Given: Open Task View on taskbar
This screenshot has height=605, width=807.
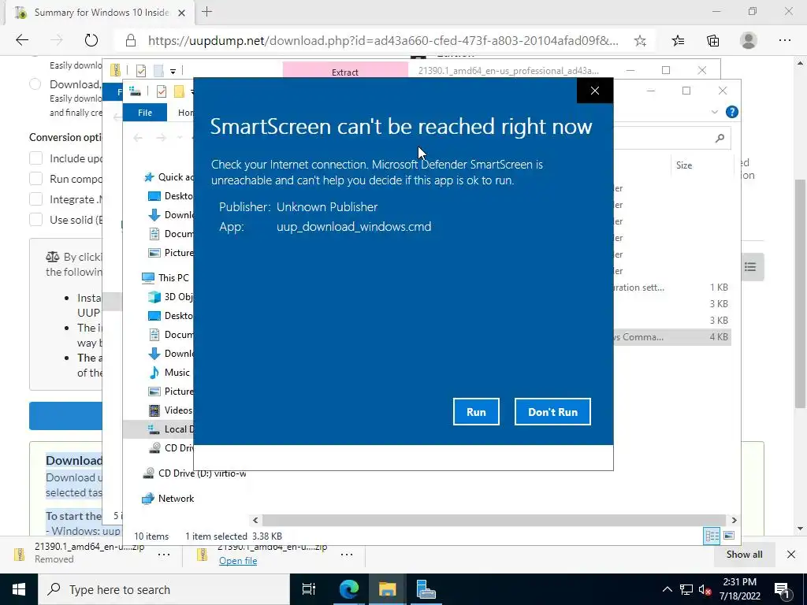Looking at the screenshot, I should tap(309, 589).
